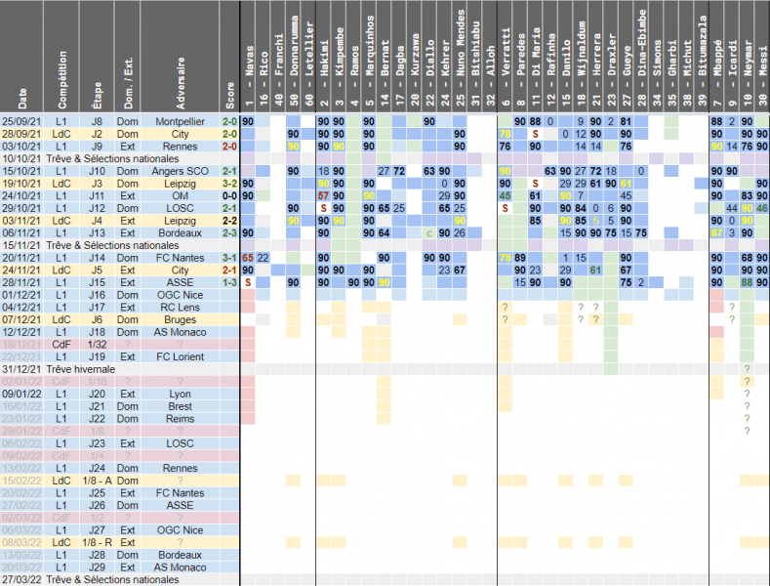
Task: Select the 25/09/21 date cell
Action: (21, 120)
